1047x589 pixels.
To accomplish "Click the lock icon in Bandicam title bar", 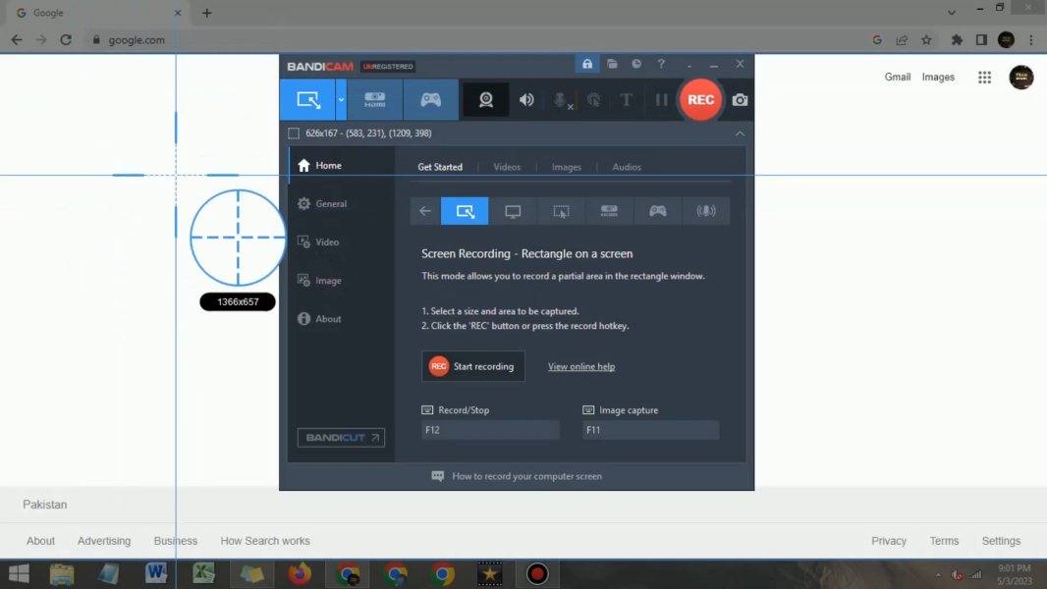I will coord(587,64).
